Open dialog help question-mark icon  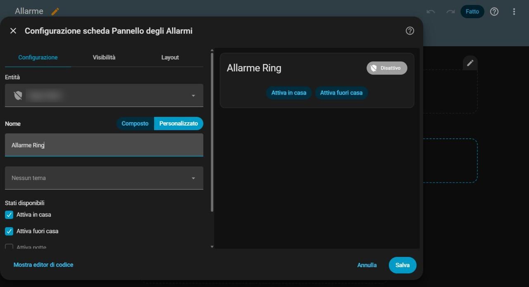click(410, 31)
